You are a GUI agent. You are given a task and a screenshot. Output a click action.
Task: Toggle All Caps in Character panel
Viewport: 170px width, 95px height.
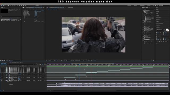point(161,42)
